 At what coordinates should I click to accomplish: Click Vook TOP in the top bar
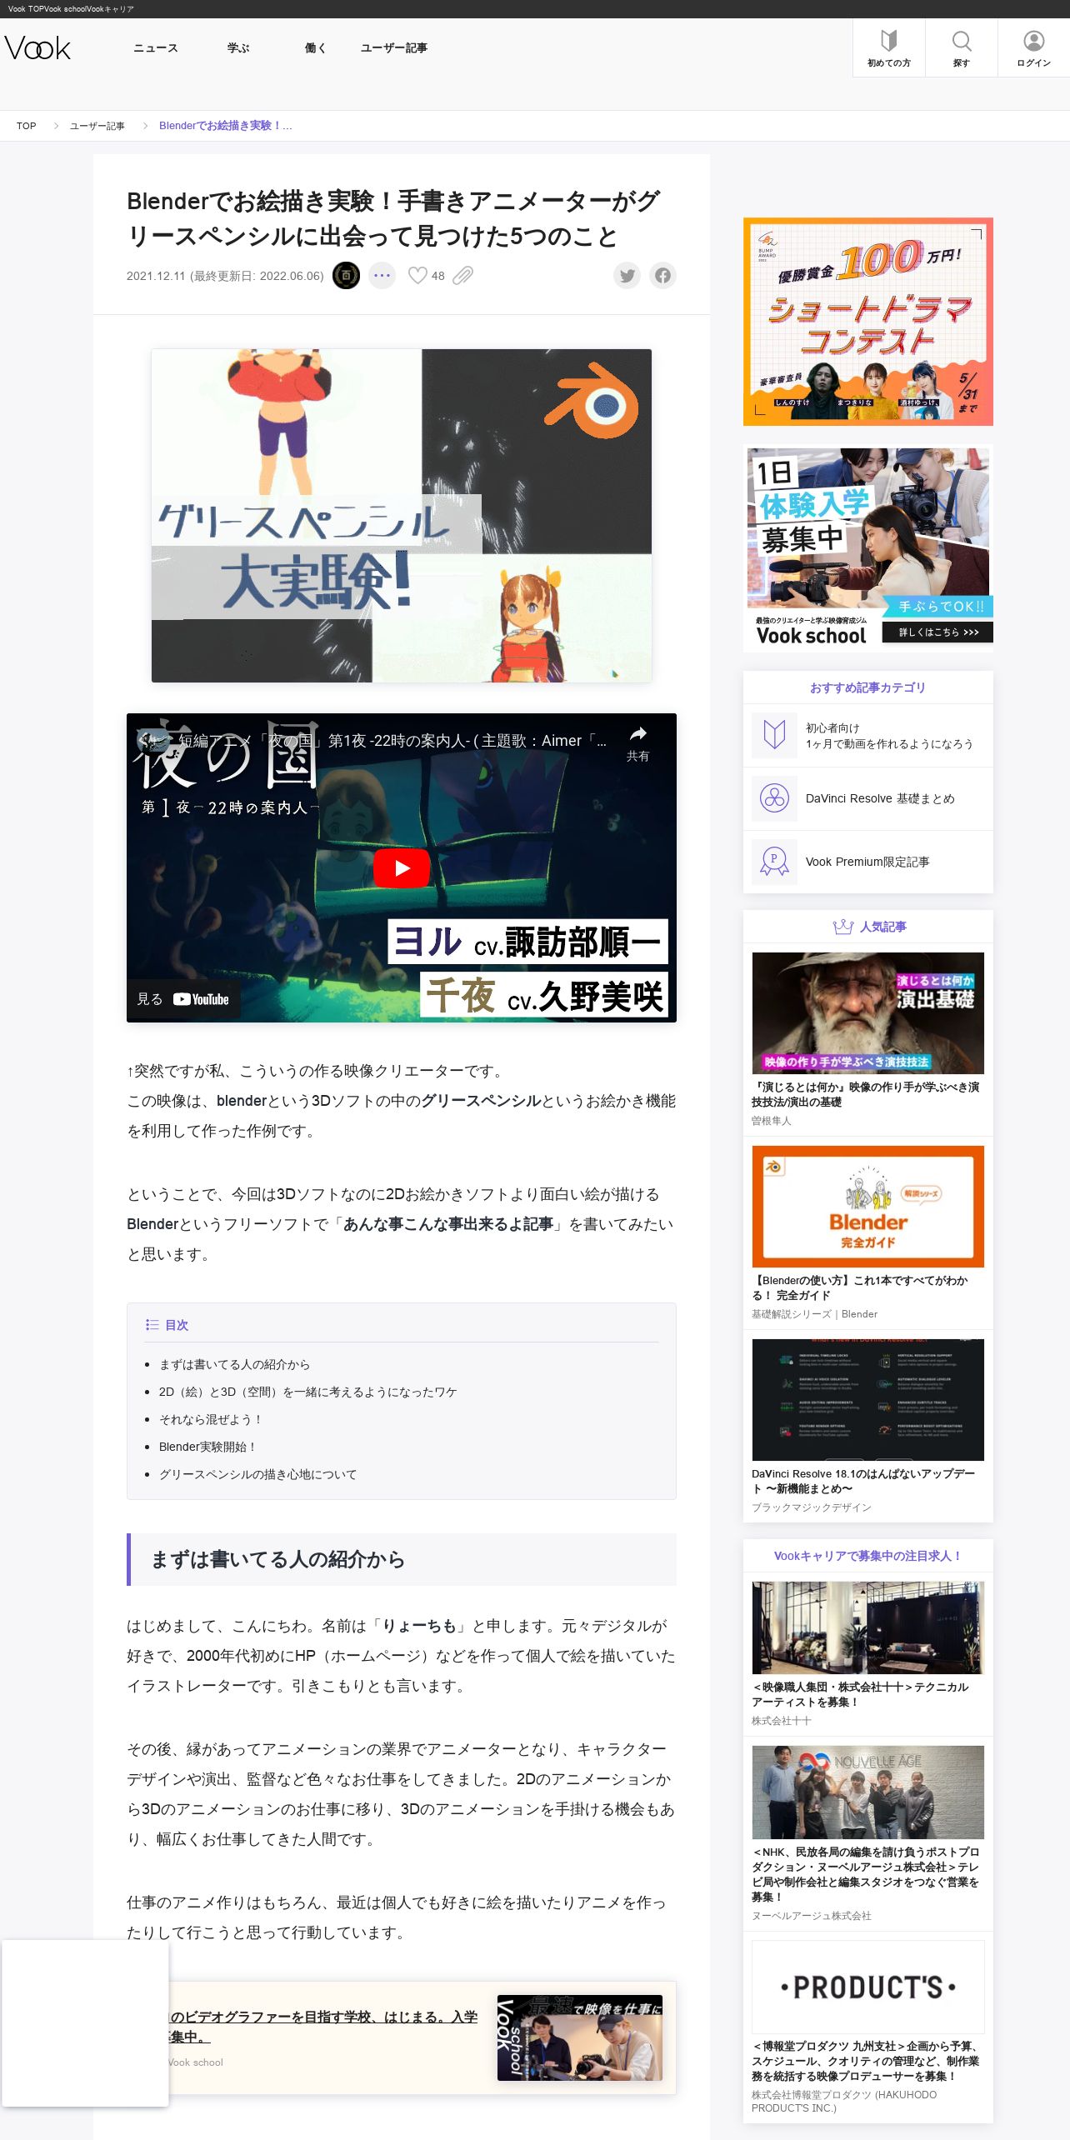tap(27, 9)
